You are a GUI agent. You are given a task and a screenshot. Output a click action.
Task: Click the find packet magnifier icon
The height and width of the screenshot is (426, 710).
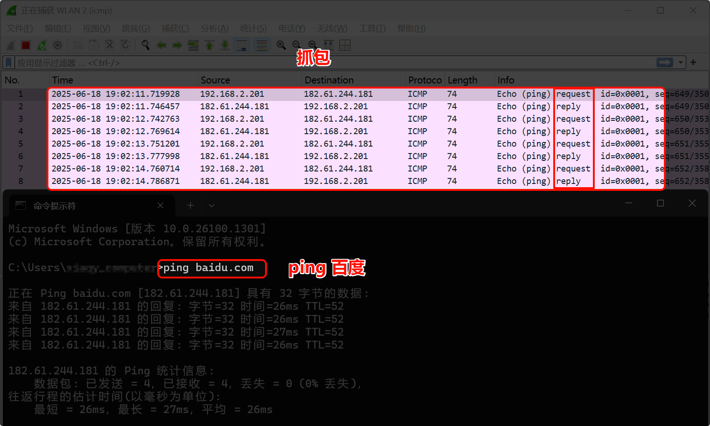(x=146, y=45)
